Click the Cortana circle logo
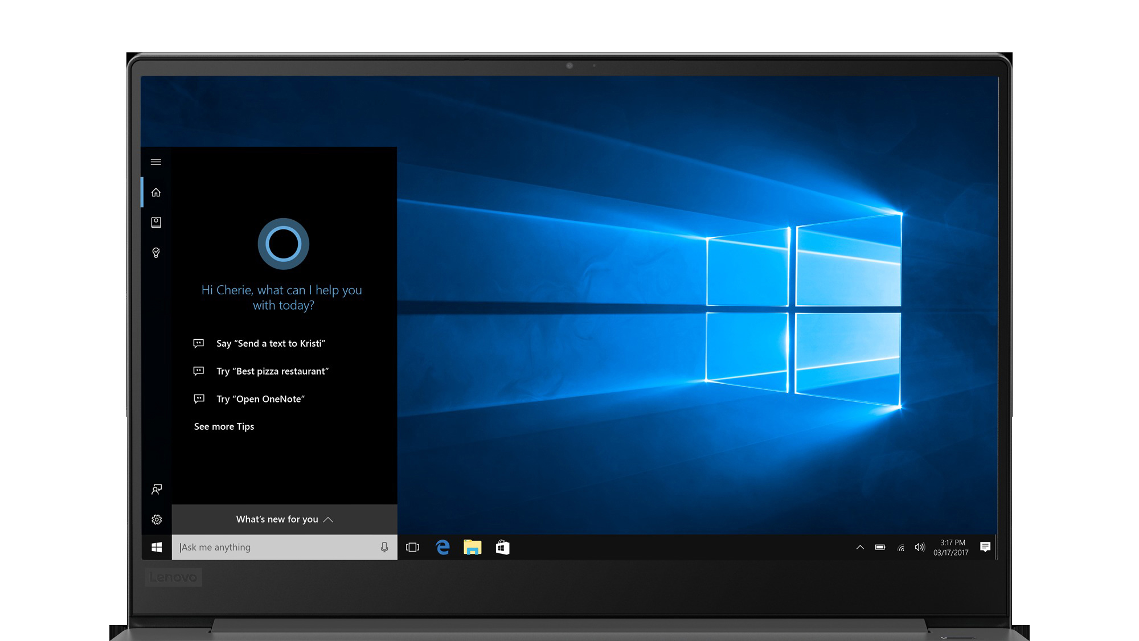 (x=283, y=244)
